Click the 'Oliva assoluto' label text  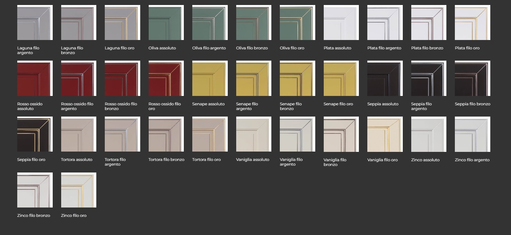pyautogui.click(x=162, y=48)
